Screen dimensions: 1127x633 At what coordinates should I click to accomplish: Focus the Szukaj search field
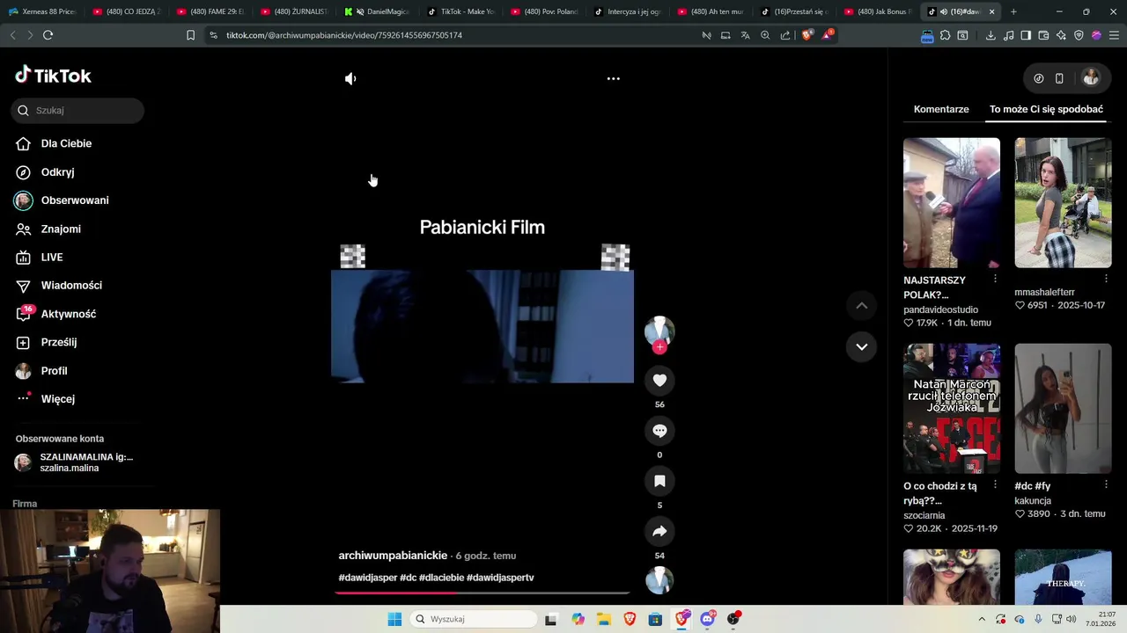pyautogui.click(x=78, y=111)
